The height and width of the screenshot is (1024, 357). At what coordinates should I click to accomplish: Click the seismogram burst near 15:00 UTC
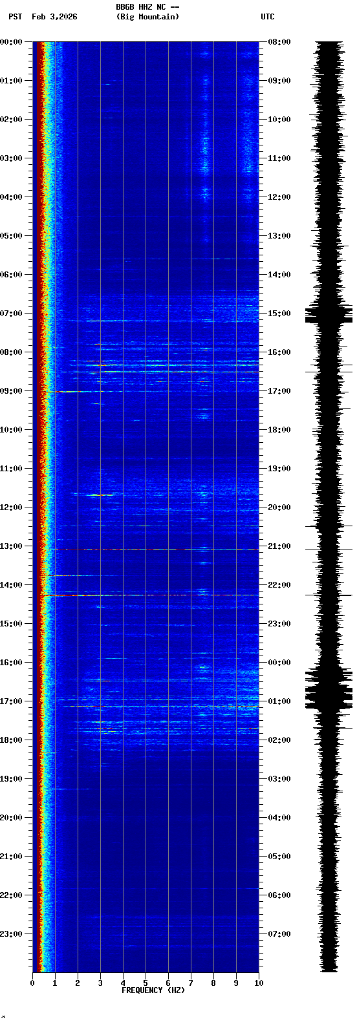[x=329, y=315]
